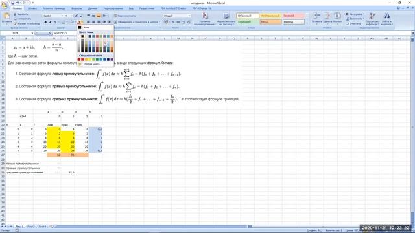
Task: Switch to the Данные ribbon tab
Action: point(93,8)
